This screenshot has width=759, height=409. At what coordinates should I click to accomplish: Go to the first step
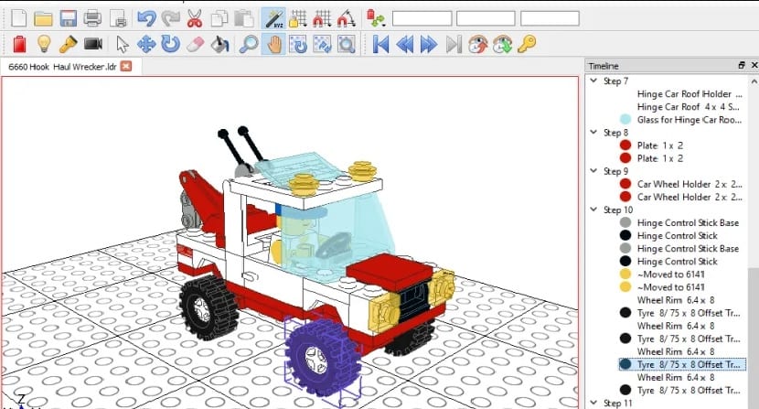tap(381, 44)
